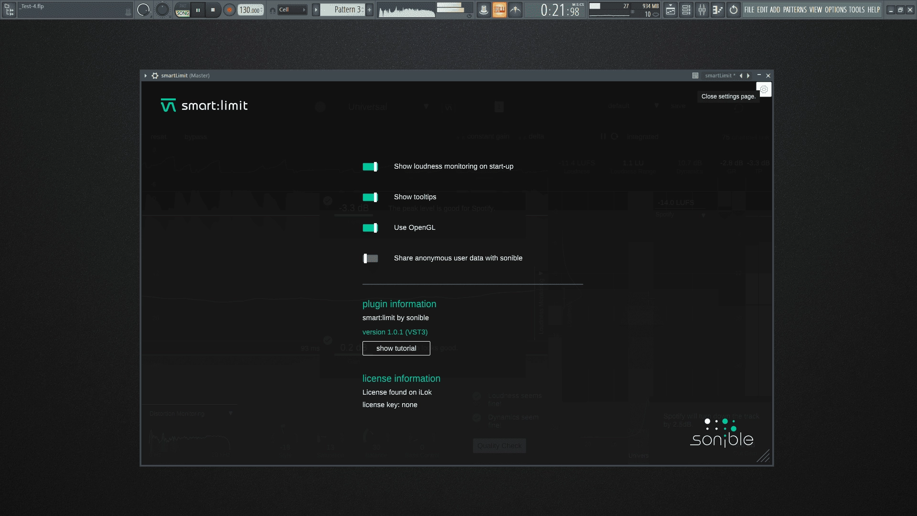Image resolution: width=917 pixels, height=516 pixels.
Task: Open the OPTIONS menu
Action: (x=836, y=10)
